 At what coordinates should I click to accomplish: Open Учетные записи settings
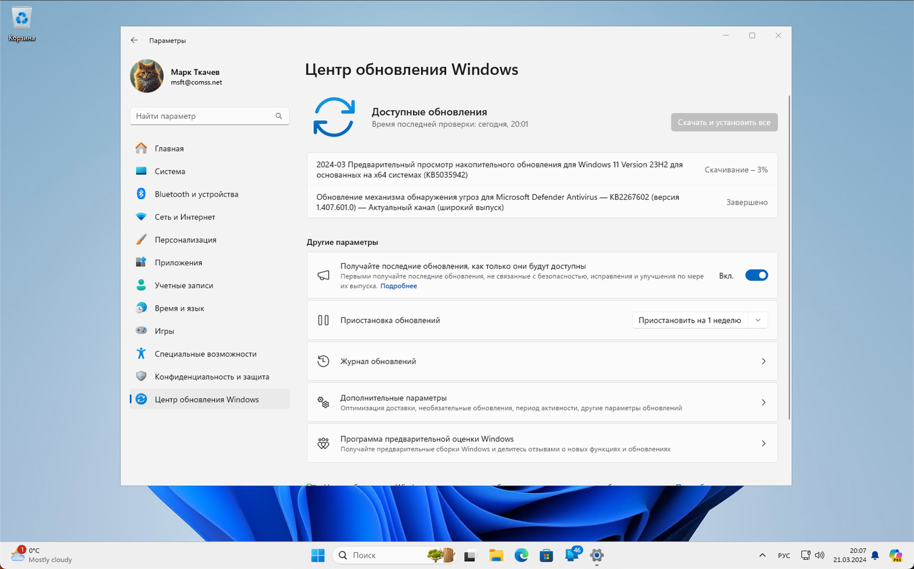(x=210, y=285)
